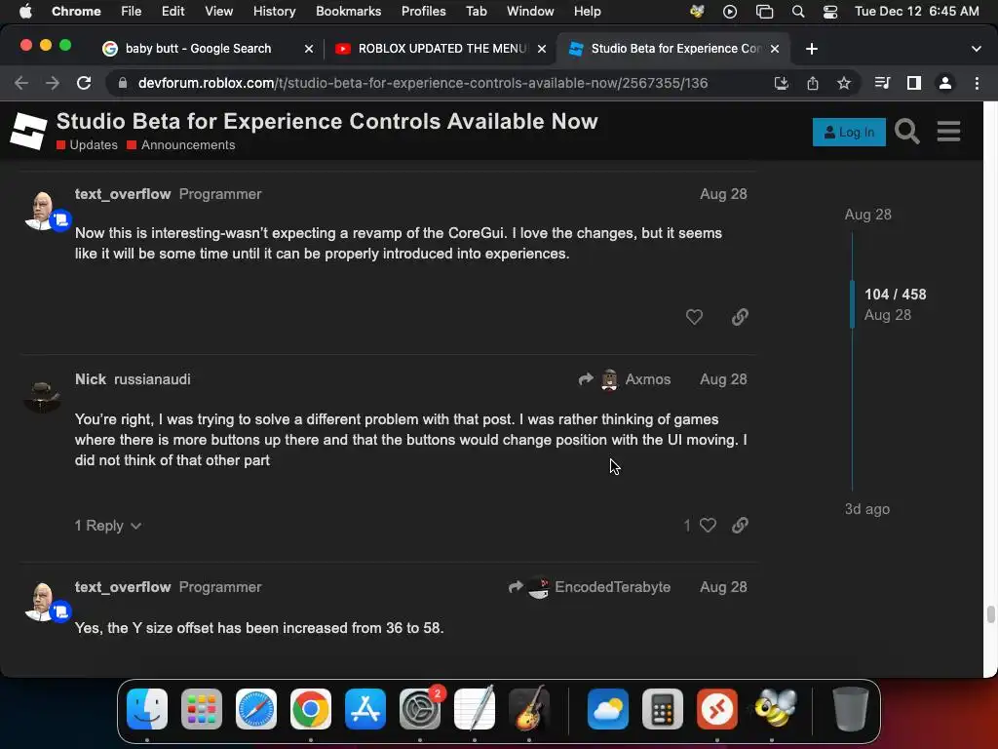Click text_overflow's avatar on the Y size offset post
Image resolution: width=998 pixels, height=749 pixels.
[43, 603]
